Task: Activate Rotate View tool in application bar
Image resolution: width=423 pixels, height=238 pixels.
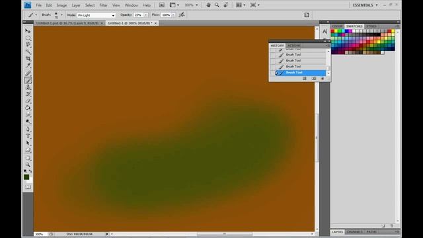Action: 226,5
